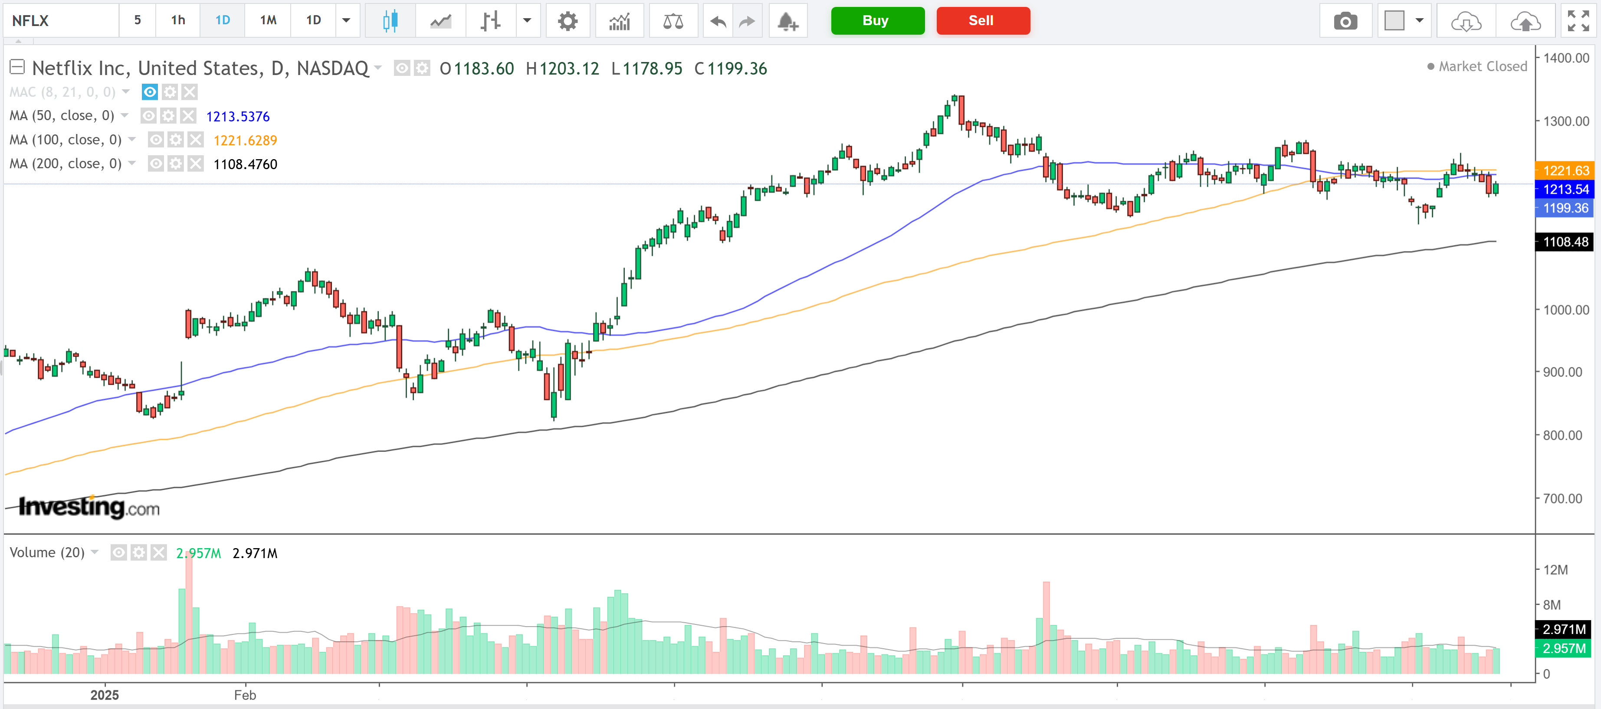
Task: Expand MA 200 indicator options arrow
Action: click(x=132, y=163)
